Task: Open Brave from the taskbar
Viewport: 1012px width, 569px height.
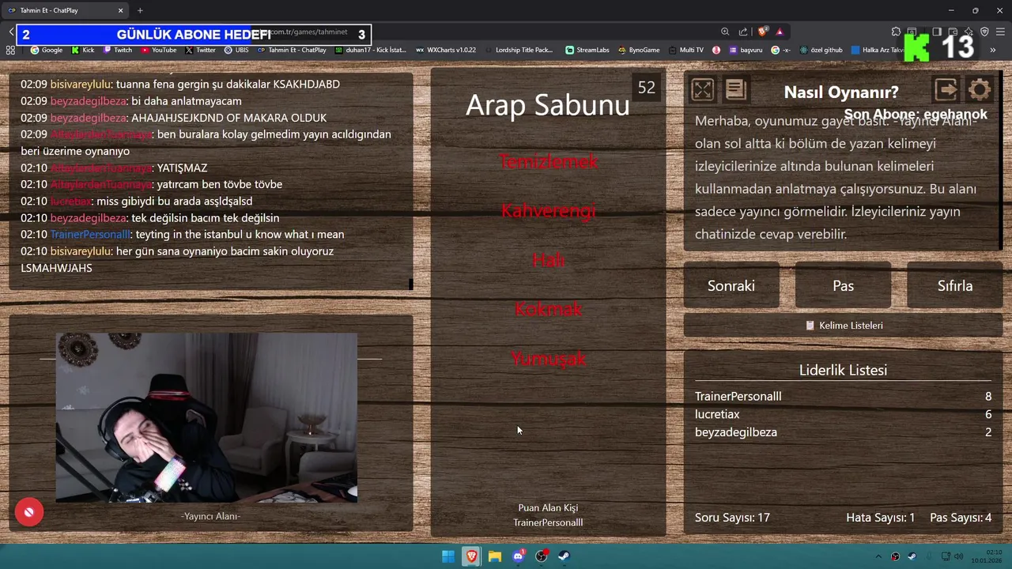Action: point(472,556)
